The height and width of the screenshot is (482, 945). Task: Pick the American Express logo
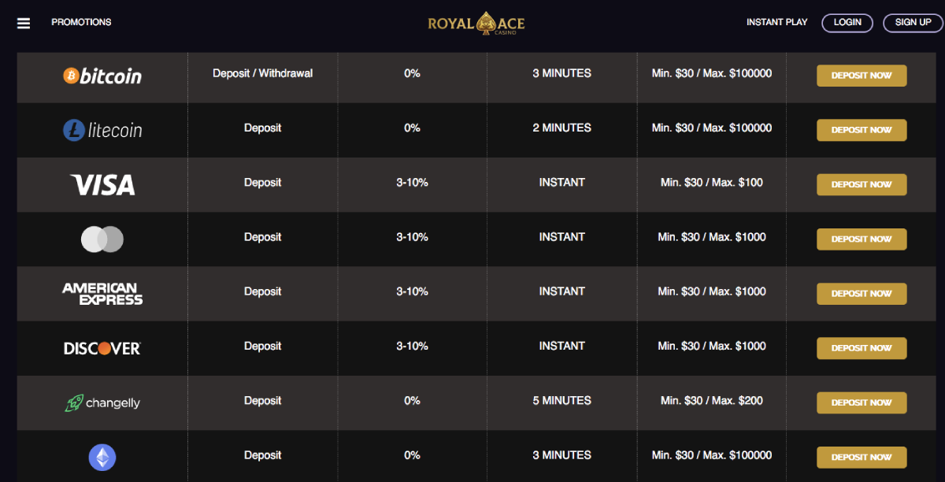coord(102,294)
